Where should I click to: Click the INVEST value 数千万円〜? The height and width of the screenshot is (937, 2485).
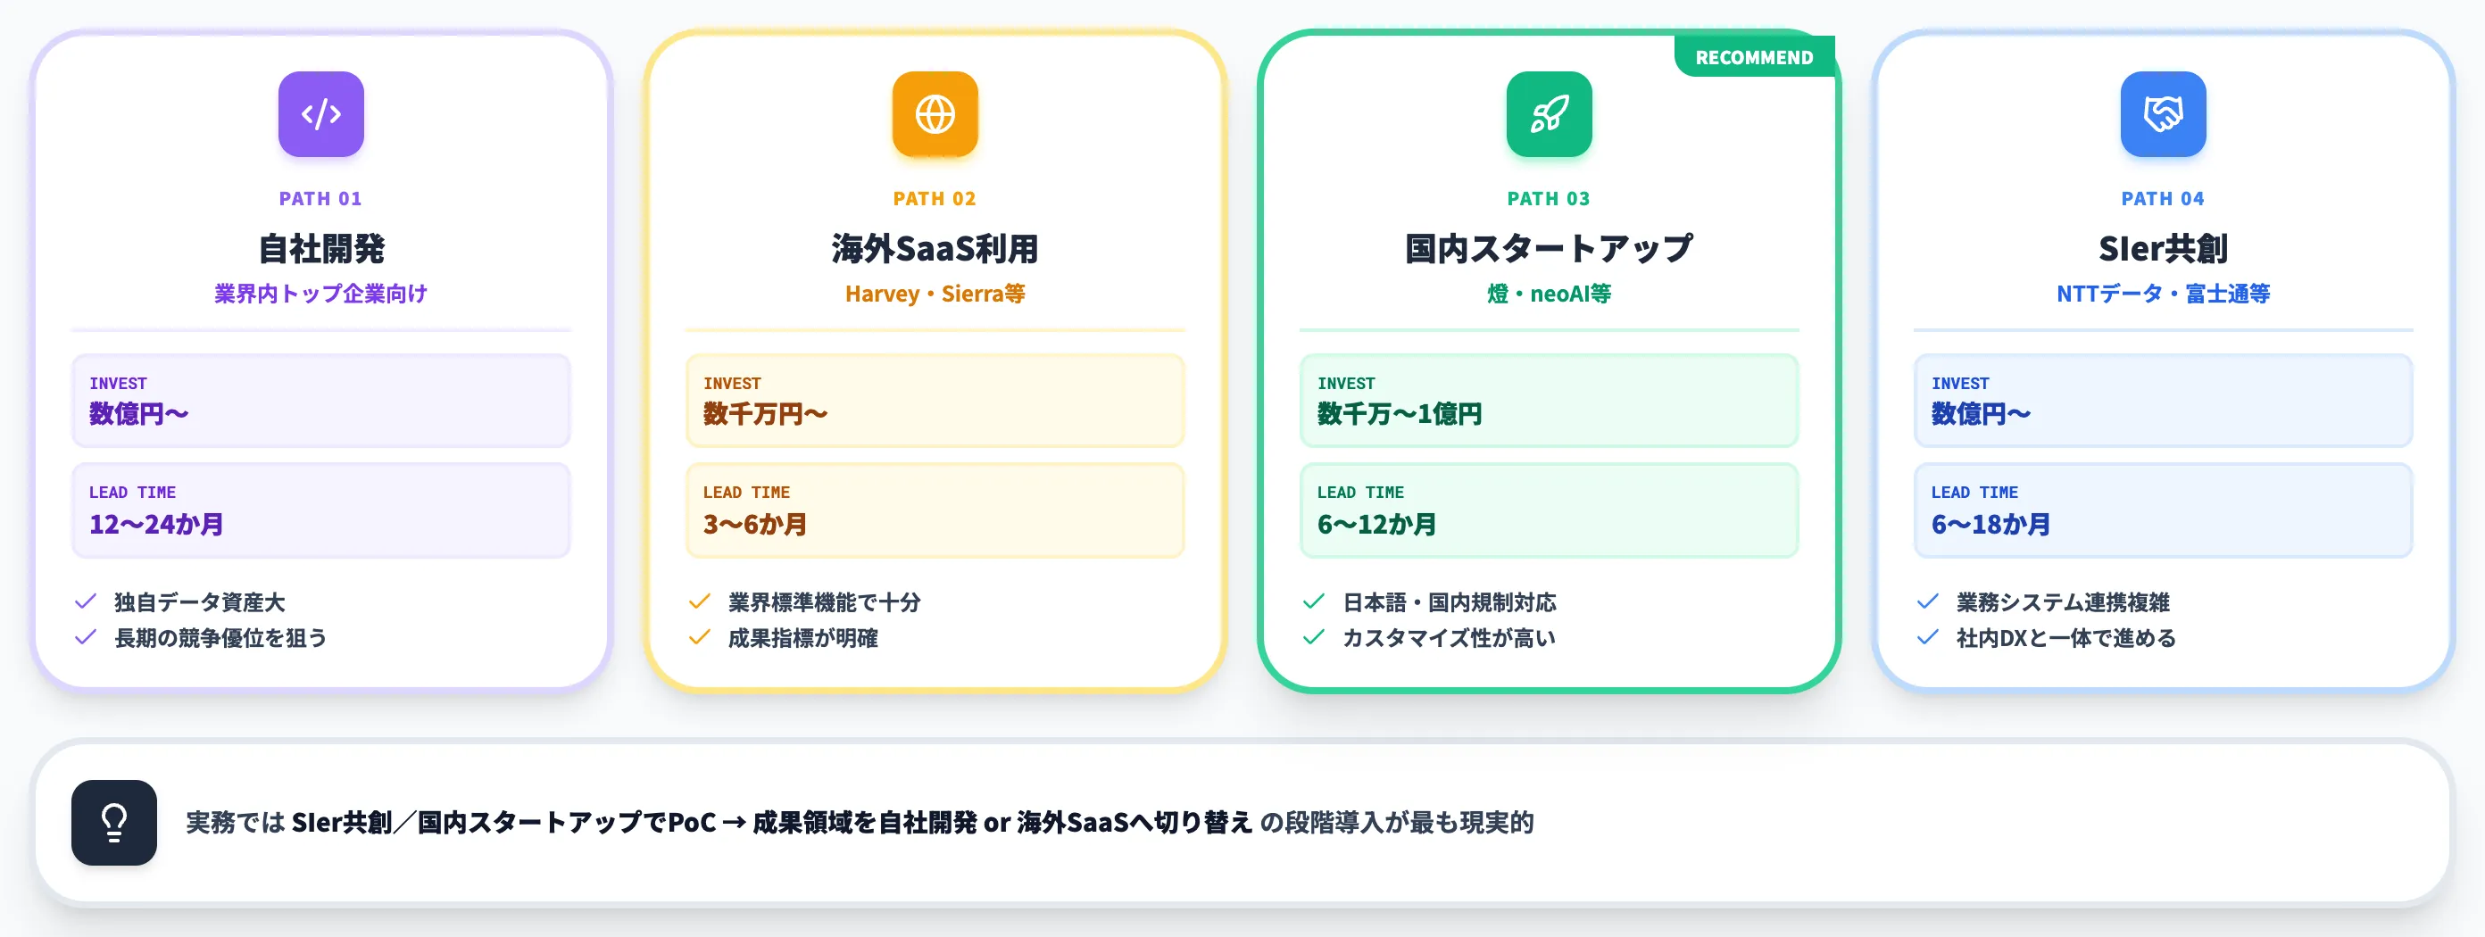coord(765,413)
